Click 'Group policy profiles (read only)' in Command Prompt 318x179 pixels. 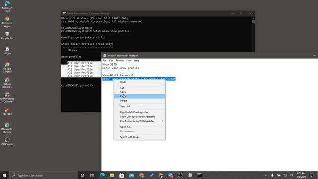[87, 44]
